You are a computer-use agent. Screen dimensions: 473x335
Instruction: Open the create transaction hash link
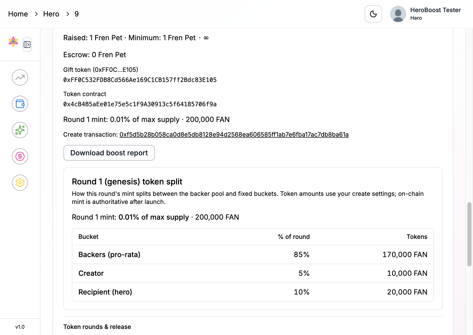[234, 135]
